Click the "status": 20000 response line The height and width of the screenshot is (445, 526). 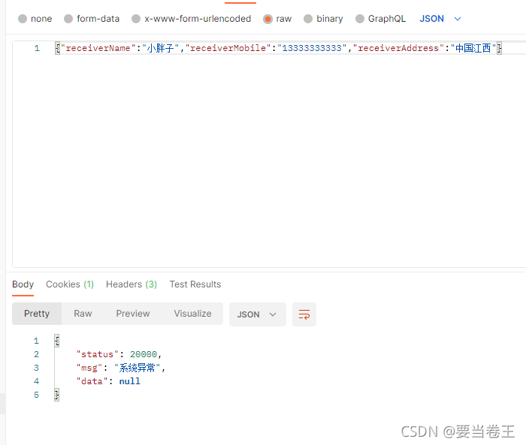[119, 354]
